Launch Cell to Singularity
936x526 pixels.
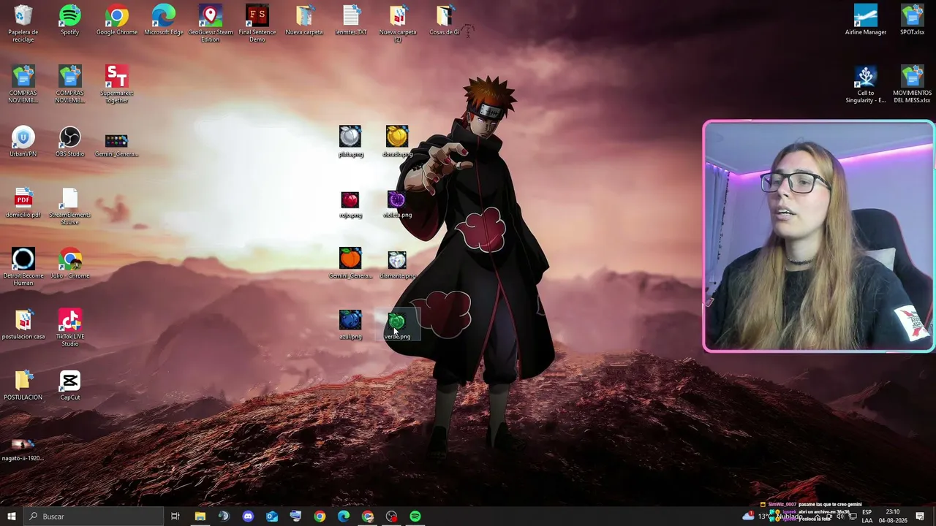[x=865, y=84]
